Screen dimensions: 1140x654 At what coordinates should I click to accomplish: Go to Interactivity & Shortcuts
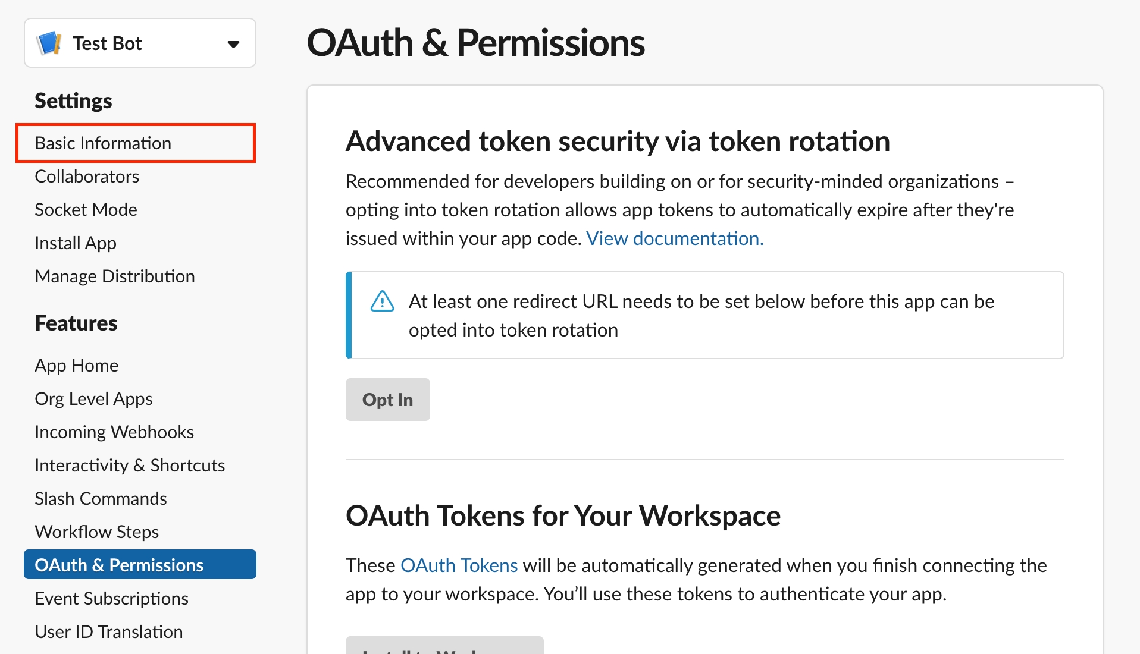(x=130, y=466)
